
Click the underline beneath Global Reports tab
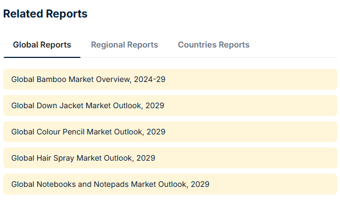tap(42, 57)
